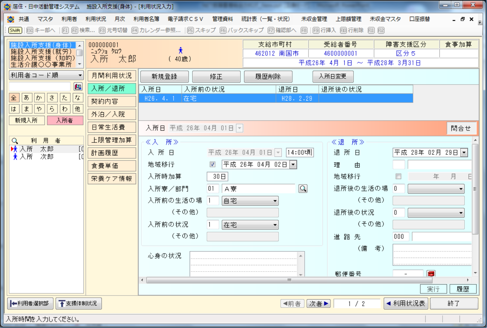Uncheck 地域移行 checkbox under 入所 section
This screenshot has height=328, width=487.
point(213,164)
